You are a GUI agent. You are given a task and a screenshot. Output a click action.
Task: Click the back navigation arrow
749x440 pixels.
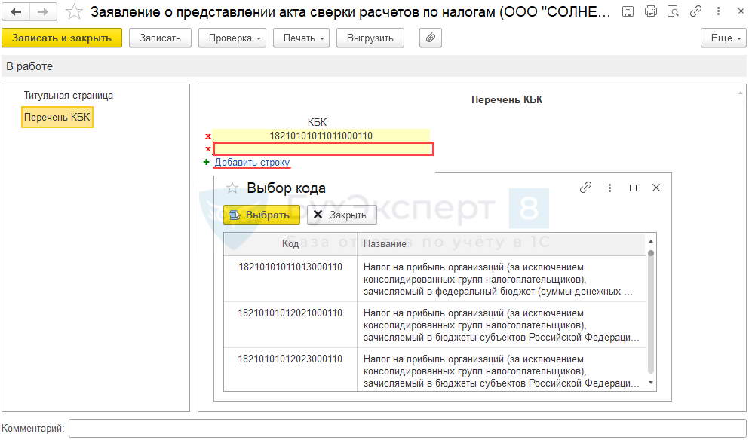(17, 12)
